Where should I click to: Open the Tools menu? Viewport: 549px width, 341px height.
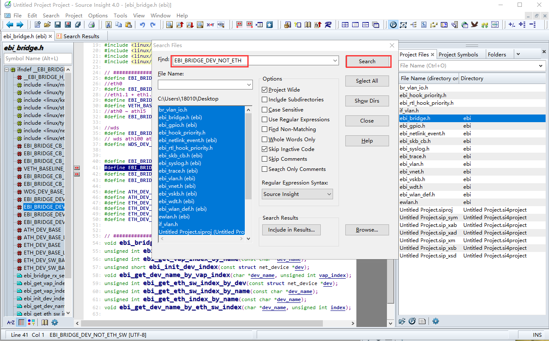(120, 15)
